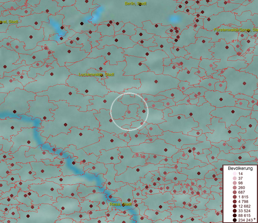Click the legend value "260"
This screenshot has height=223, width=258.
coord(242,188)
